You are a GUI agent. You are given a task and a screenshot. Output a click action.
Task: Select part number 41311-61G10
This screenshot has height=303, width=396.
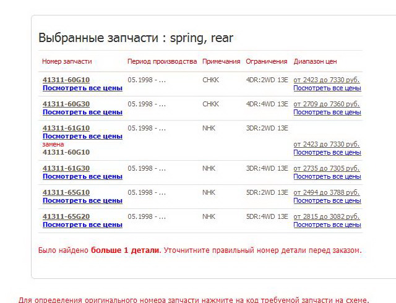click(66, 128)
